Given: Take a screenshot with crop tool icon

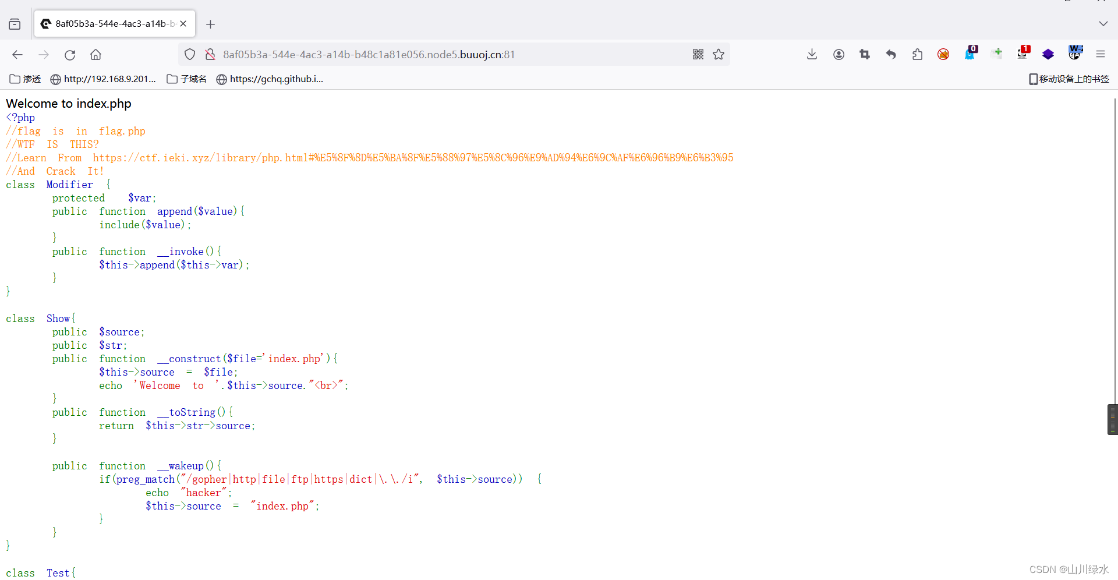Looking at the screenshot, I should tap(865, 55).
